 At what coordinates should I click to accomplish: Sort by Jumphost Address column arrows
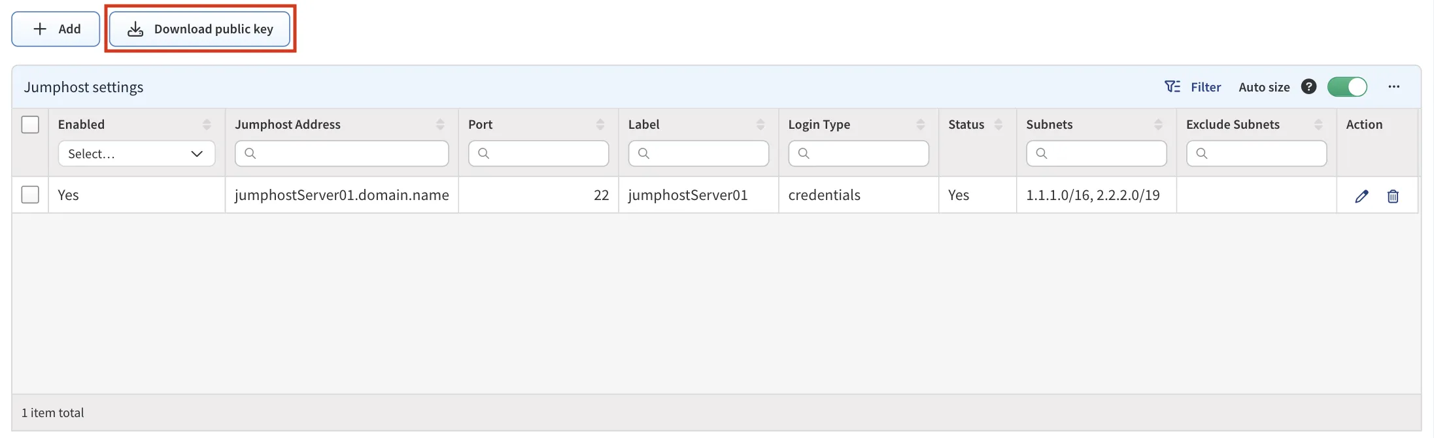coord(440,124)
